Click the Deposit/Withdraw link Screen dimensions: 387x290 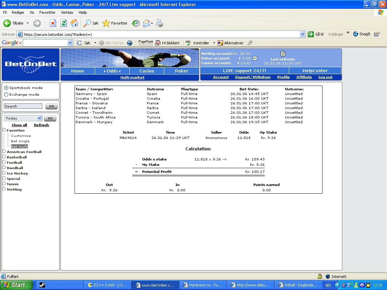tap(253, 77)
